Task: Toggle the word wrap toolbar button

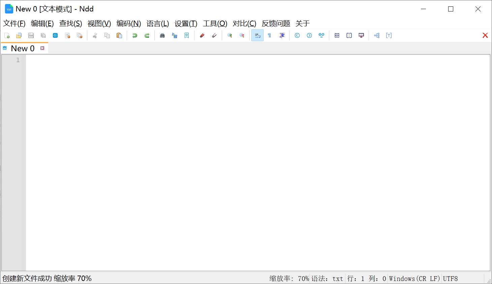Action: pyautogui.click(x=257, y=35)
